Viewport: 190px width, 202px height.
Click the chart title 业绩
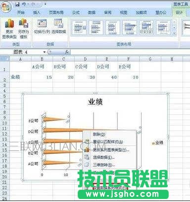(x=95, y=102)
